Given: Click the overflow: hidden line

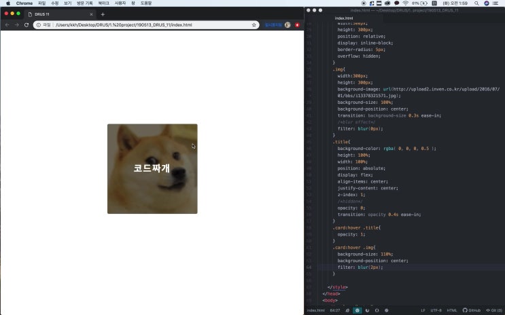Looking at the screenshot, I should pyautogui.click(x=359, y=56).
